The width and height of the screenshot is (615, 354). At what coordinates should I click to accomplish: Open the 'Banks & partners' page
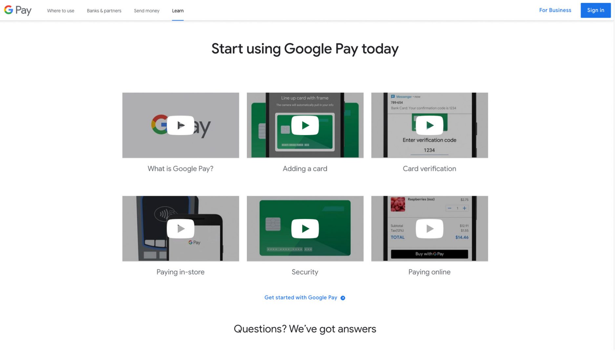tap(104, 10)
